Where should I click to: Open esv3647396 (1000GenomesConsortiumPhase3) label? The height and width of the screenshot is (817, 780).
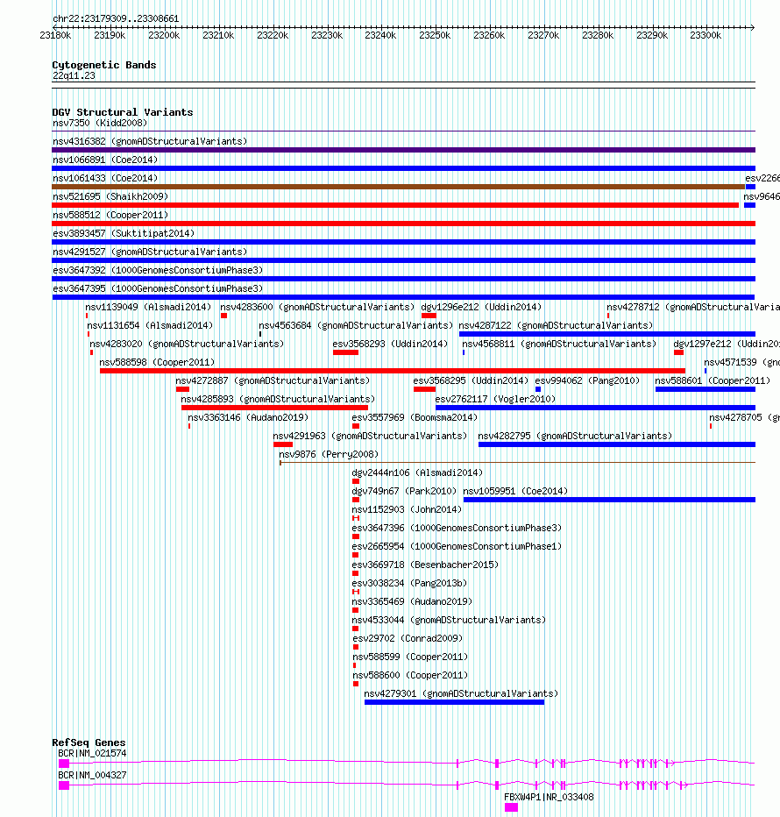(457, 528)
